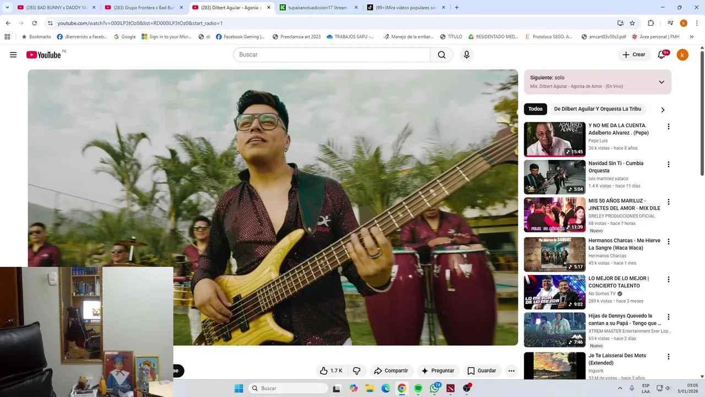Open options for LO MEJOR DE LO MEJOR
The height and width of the screenshot is (397, 705).
[x=669, y=279]
